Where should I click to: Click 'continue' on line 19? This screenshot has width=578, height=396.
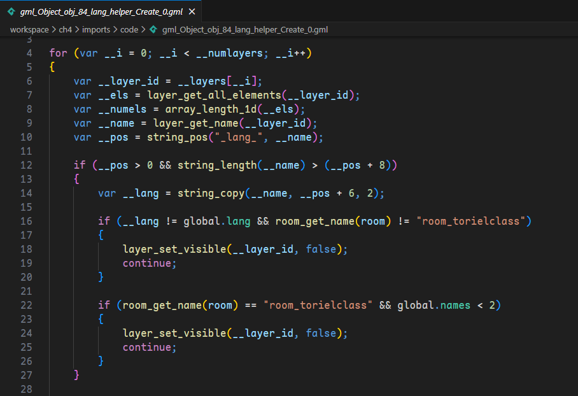pos(147,264)
